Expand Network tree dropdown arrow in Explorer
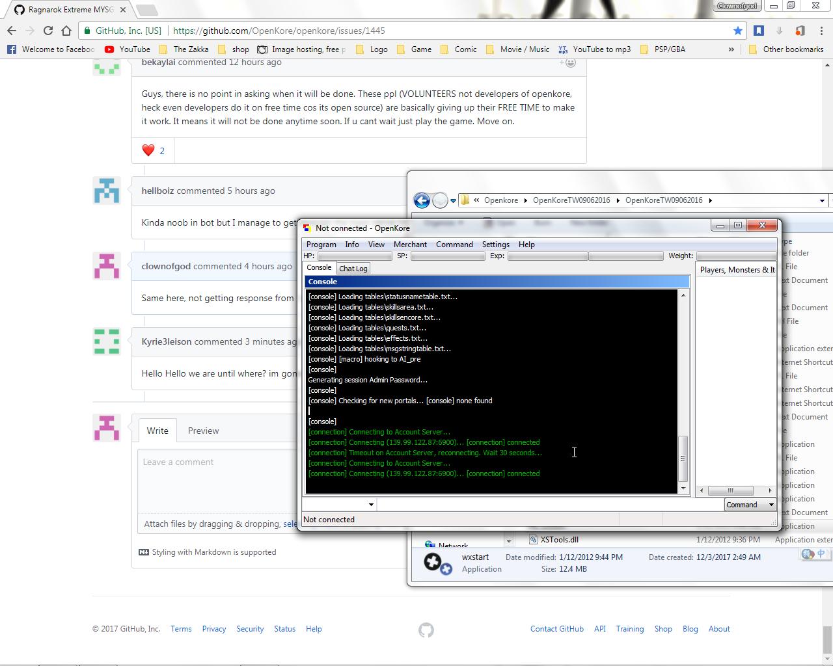This screenshot has width=833, height=666. coord(509,540)
